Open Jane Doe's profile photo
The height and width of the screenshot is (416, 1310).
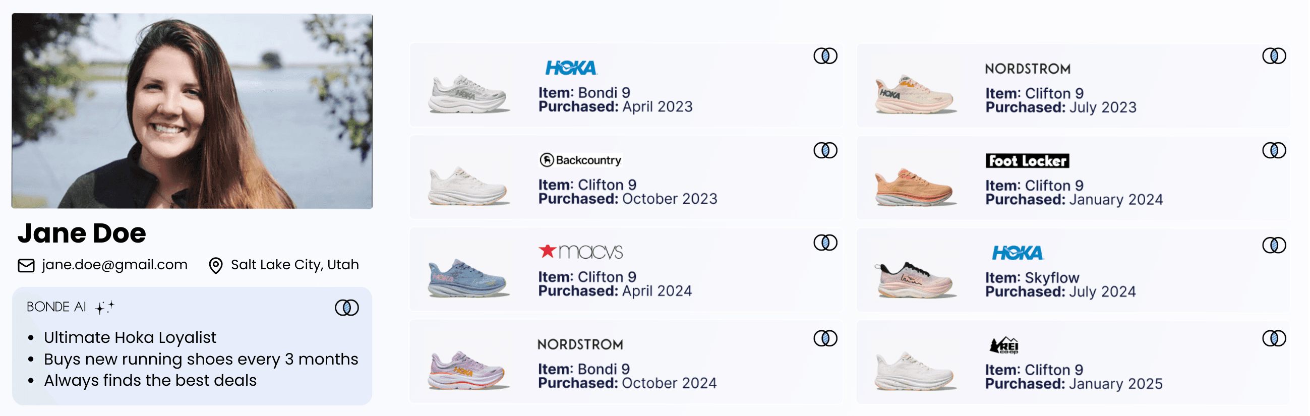click(x=192, y=111)
